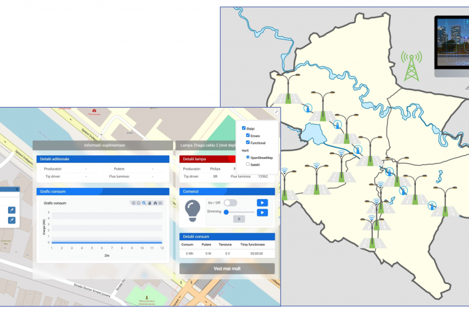
Task: Close the small popup with the X
Action: [x=17, y=189]
